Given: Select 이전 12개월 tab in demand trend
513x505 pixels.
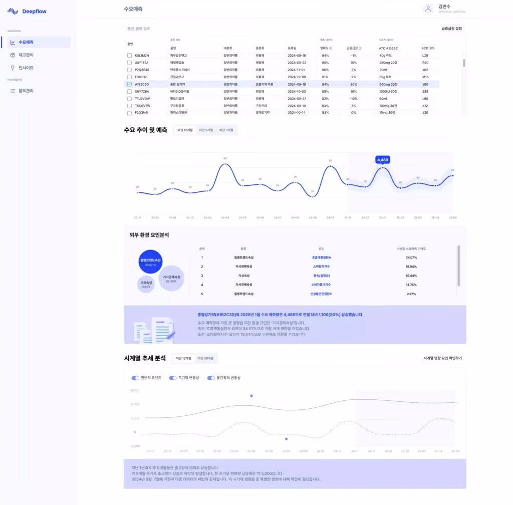Looking at the screenshot, I should pyautogui.click(x=185, y=130).
